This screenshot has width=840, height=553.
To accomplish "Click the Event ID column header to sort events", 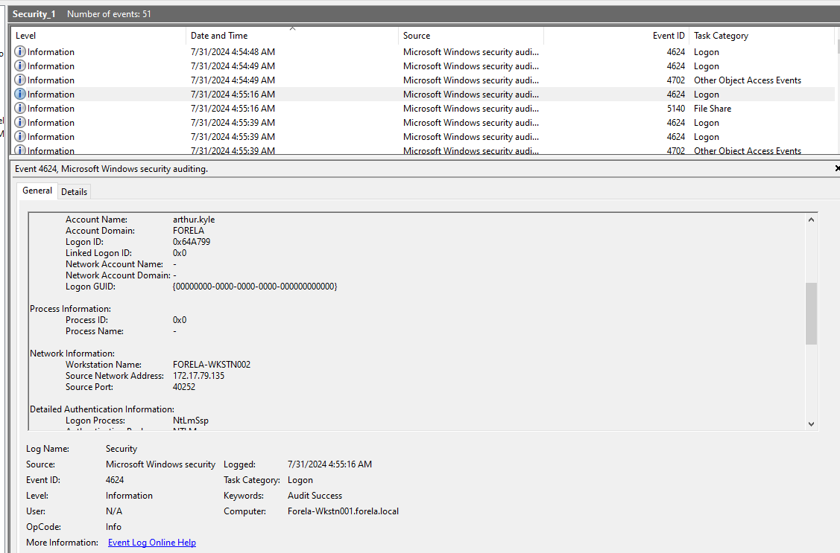I will [x=669, y=35].
